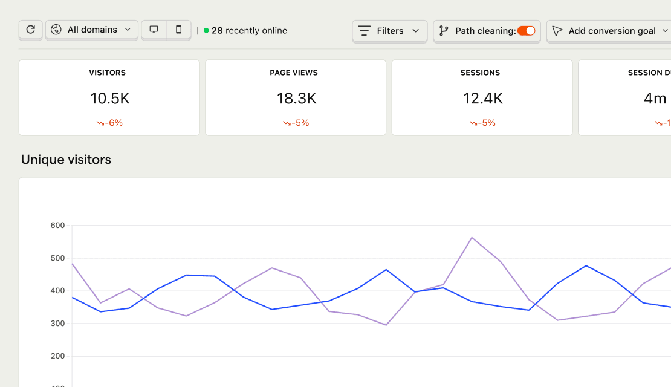Click the Unique visitors heading
This screenshot has height=387, width=671.
tap(66, 160)
